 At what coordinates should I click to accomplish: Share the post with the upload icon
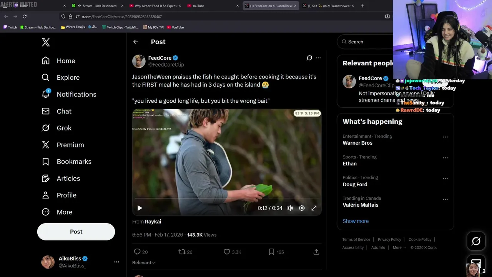tap(316, 252)
